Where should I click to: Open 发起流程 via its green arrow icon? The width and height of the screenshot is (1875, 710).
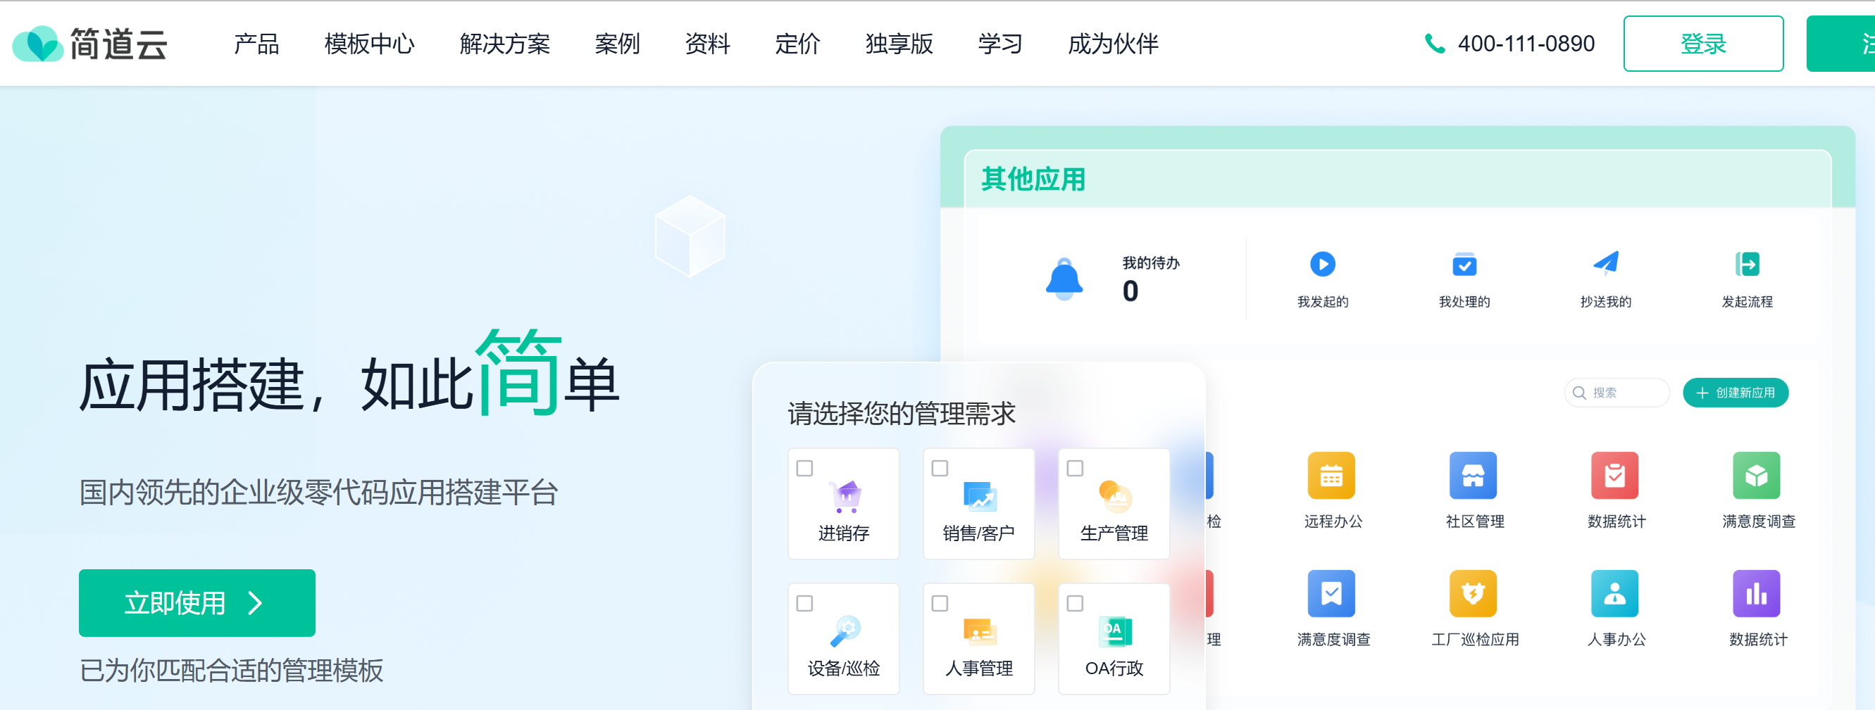1748,264
